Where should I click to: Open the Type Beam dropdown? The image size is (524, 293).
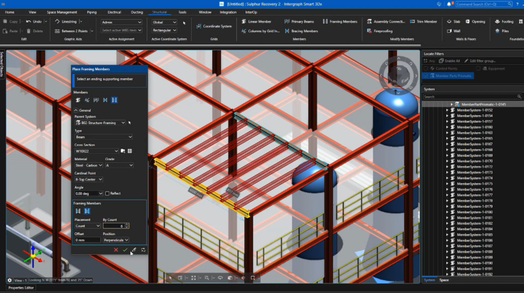tap(103, 137)
